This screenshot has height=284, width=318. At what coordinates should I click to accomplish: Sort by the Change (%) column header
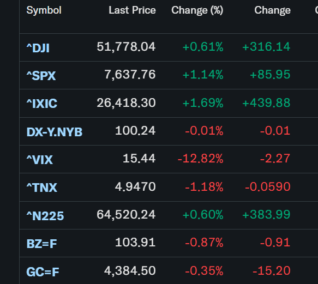click(x=197, y=10)
